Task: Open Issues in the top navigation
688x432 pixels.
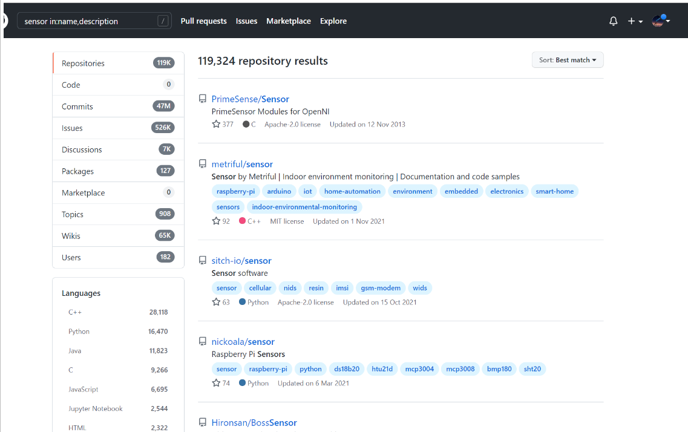Action: click(x=247, y=21)
